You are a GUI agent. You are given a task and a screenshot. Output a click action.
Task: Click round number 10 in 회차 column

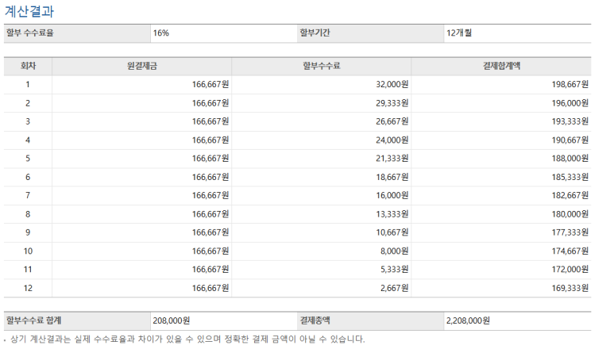28,251
